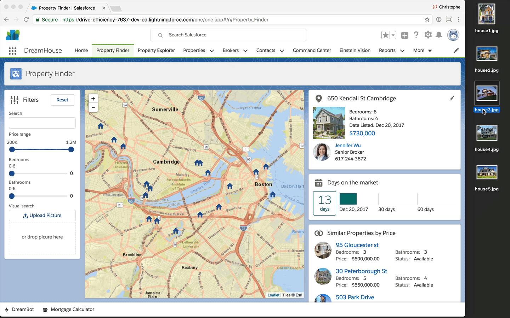Click the price range minimum handle
Screen dimensions: 510x318
pyautogui.click(x=12, y=149)
